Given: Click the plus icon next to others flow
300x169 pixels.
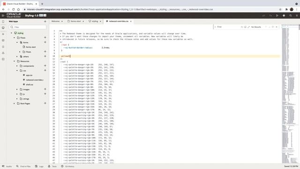Looking at the screenshot, I should click(45, 56).
